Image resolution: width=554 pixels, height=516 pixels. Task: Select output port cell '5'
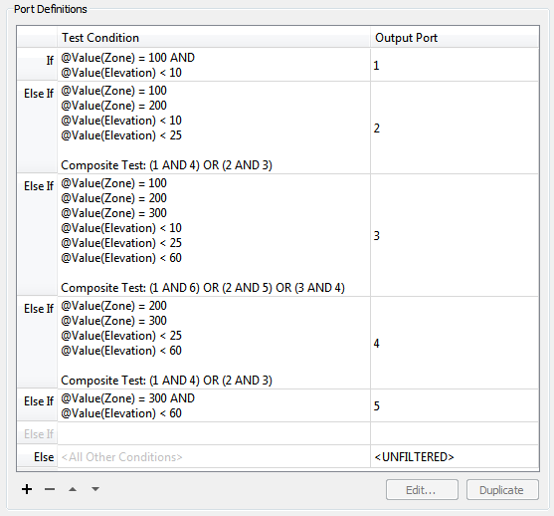455,405
